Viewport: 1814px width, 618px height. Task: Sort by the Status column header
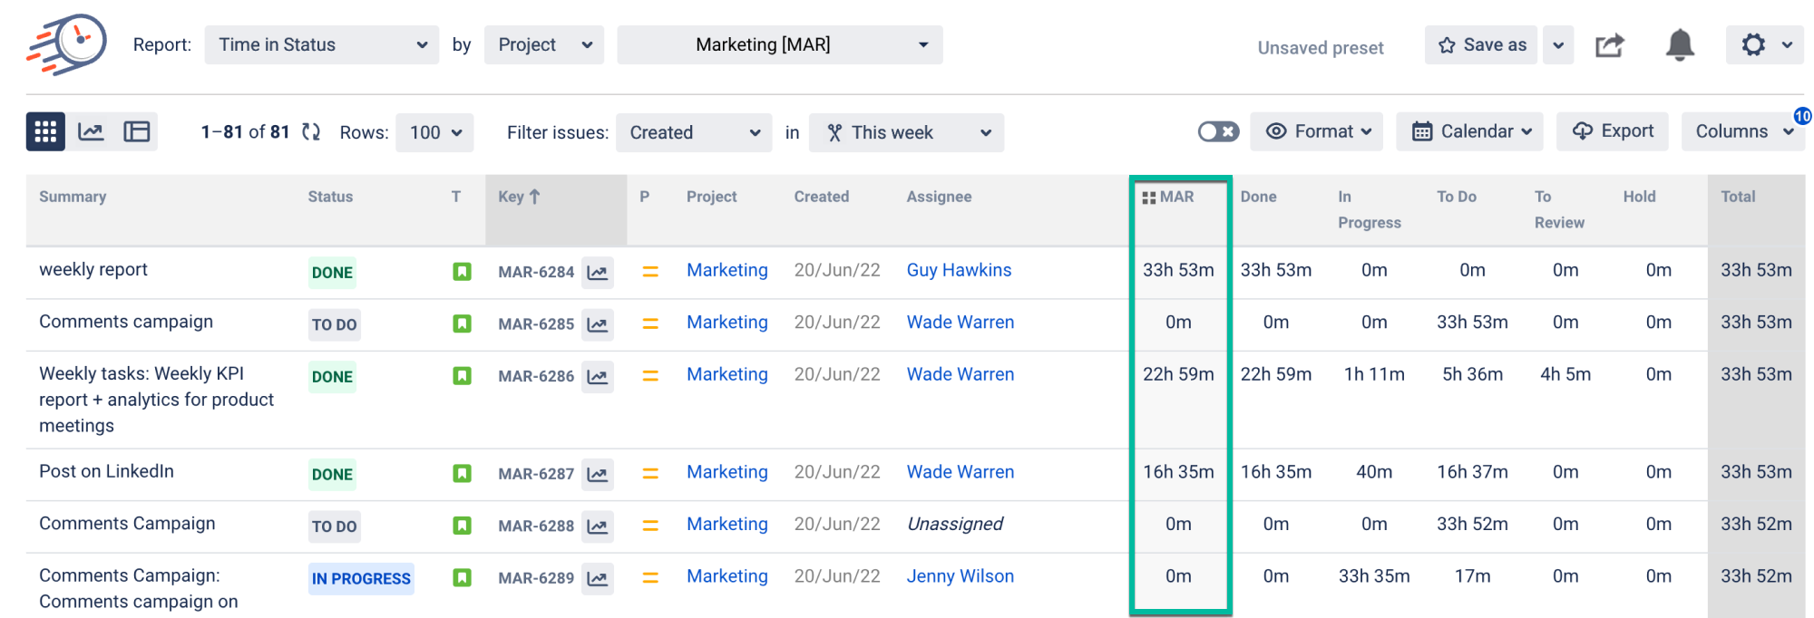330,197
